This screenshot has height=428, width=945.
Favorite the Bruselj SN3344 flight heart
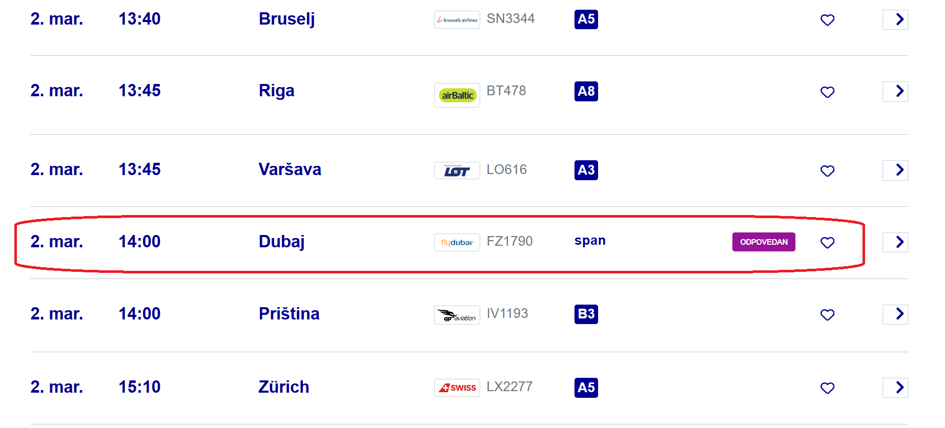tap(827, 20)
